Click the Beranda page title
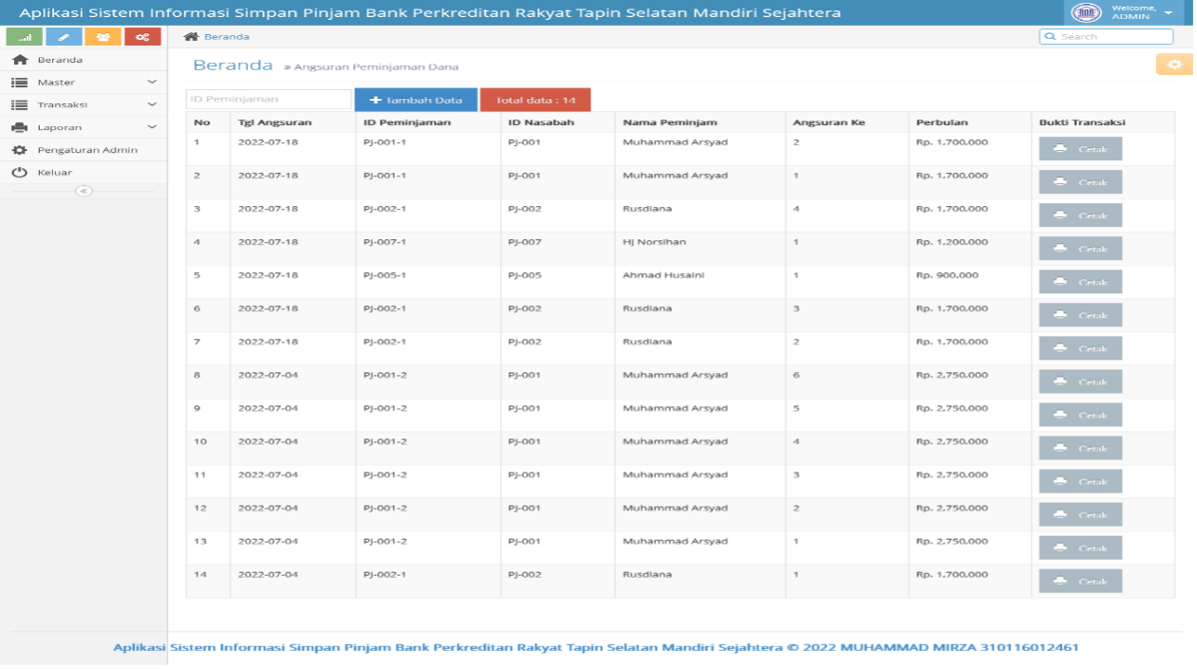The image size is (1197, 669). pos(233,65)
